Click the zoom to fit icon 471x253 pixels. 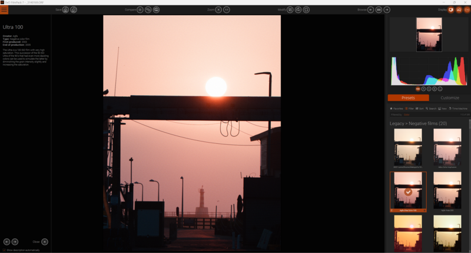(218, 9)
